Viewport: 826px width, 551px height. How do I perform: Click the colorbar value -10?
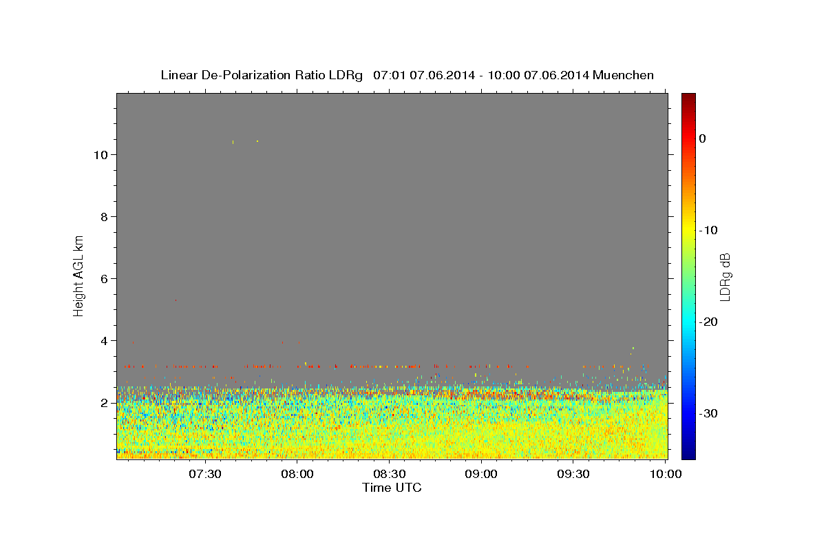[x=709, y=230]
